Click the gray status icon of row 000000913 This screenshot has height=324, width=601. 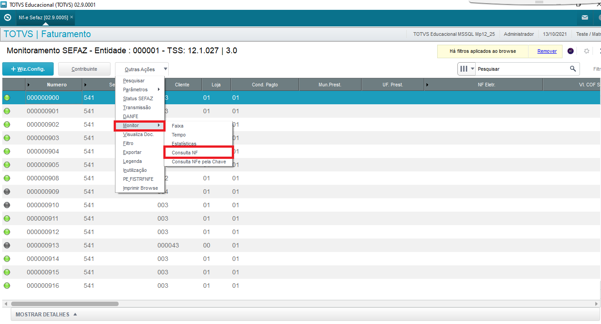(7, 245)
